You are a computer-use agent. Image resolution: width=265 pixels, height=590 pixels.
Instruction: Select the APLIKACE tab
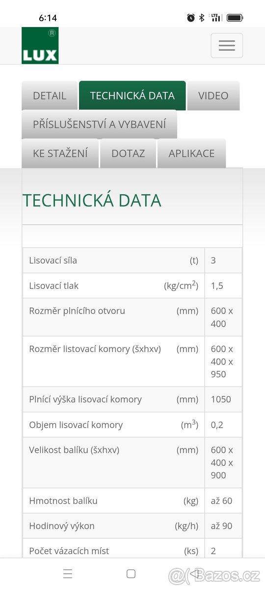tap(192, 153)
